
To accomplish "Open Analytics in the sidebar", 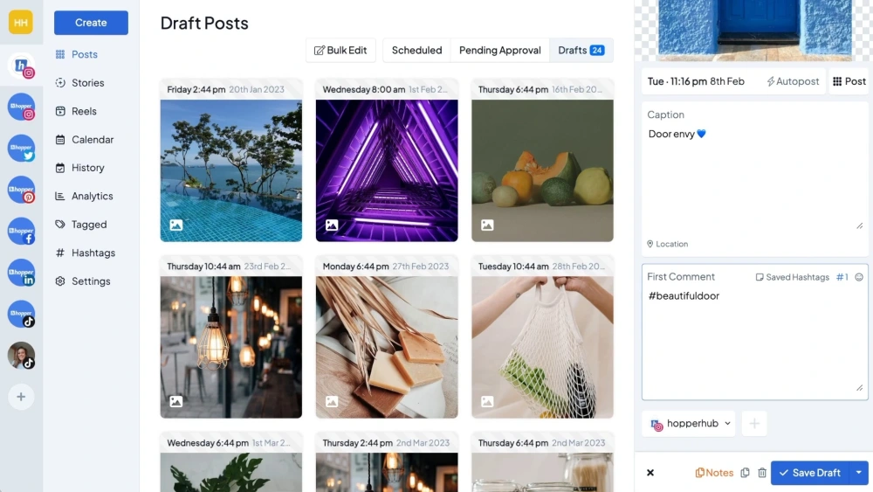I will [85, 196].
